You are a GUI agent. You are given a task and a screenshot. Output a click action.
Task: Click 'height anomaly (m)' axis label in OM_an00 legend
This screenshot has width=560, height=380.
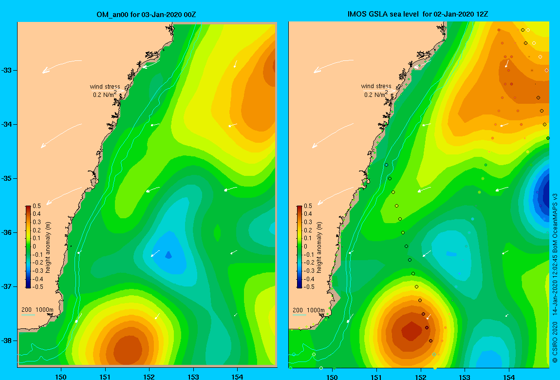pos(48,247)
